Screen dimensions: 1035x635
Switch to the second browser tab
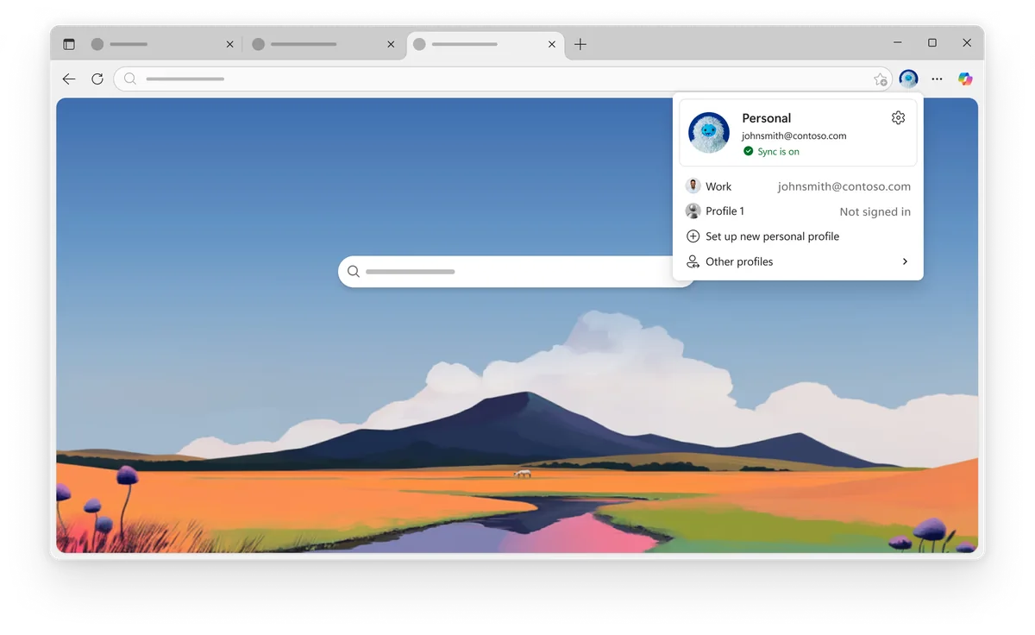click(x=323, y=44)
